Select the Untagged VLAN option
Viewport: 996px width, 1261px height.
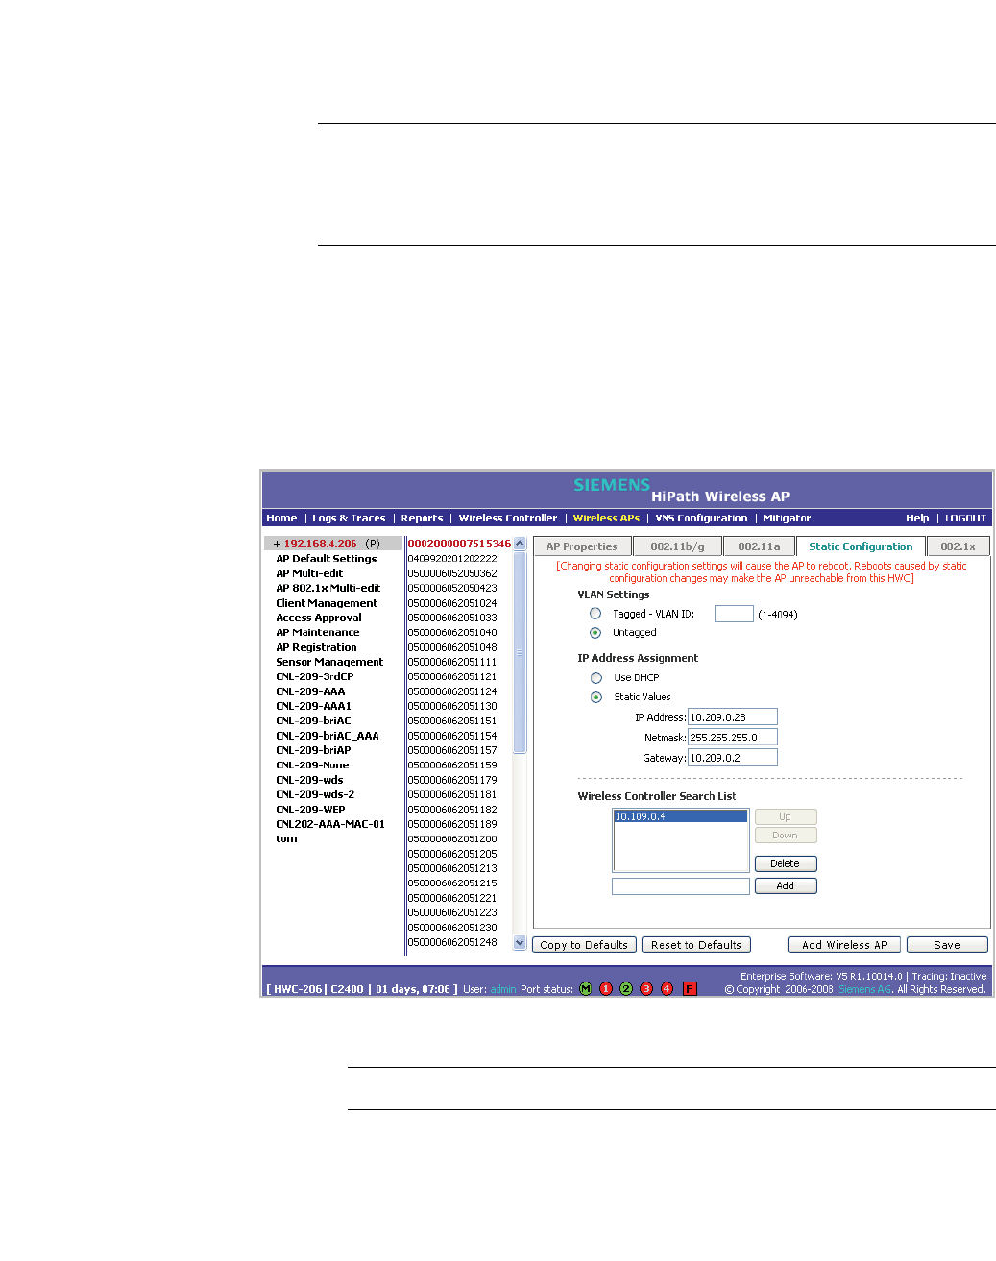(595, 633)
